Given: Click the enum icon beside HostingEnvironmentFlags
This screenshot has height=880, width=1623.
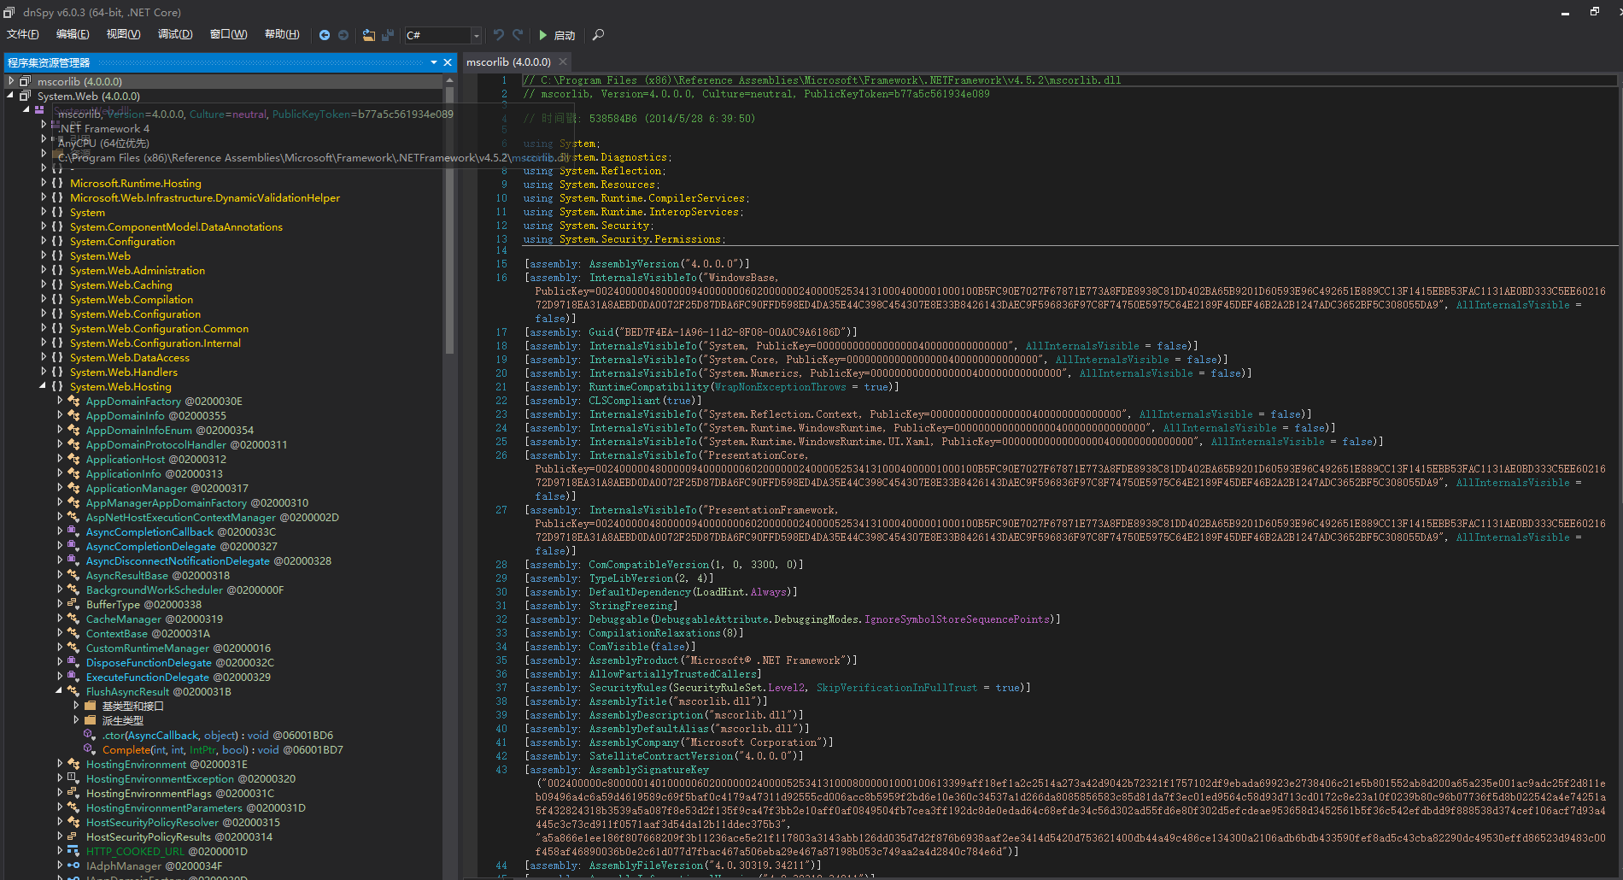Looking at the screenshot, I should (x=73, y=793).
